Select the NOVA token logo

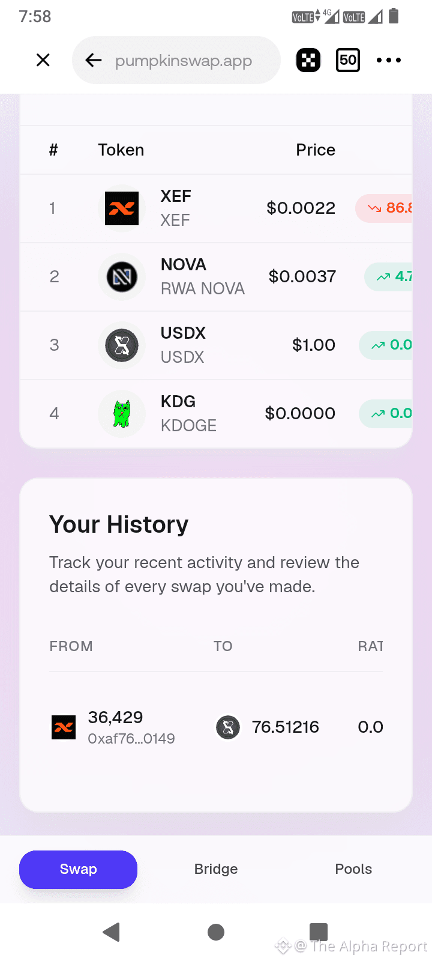click(x=122, y=277)
